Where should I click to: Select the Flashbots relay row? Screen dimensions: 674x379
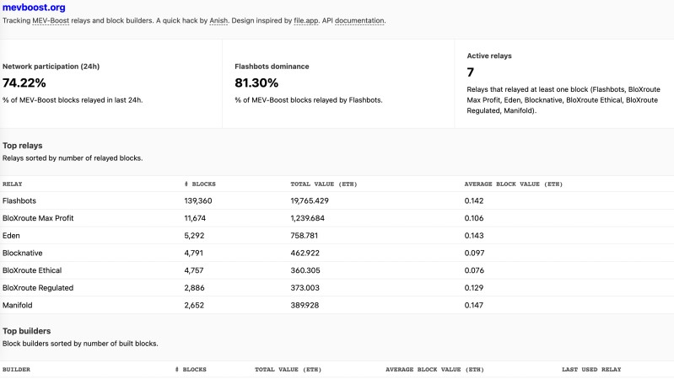click(19, 200)
